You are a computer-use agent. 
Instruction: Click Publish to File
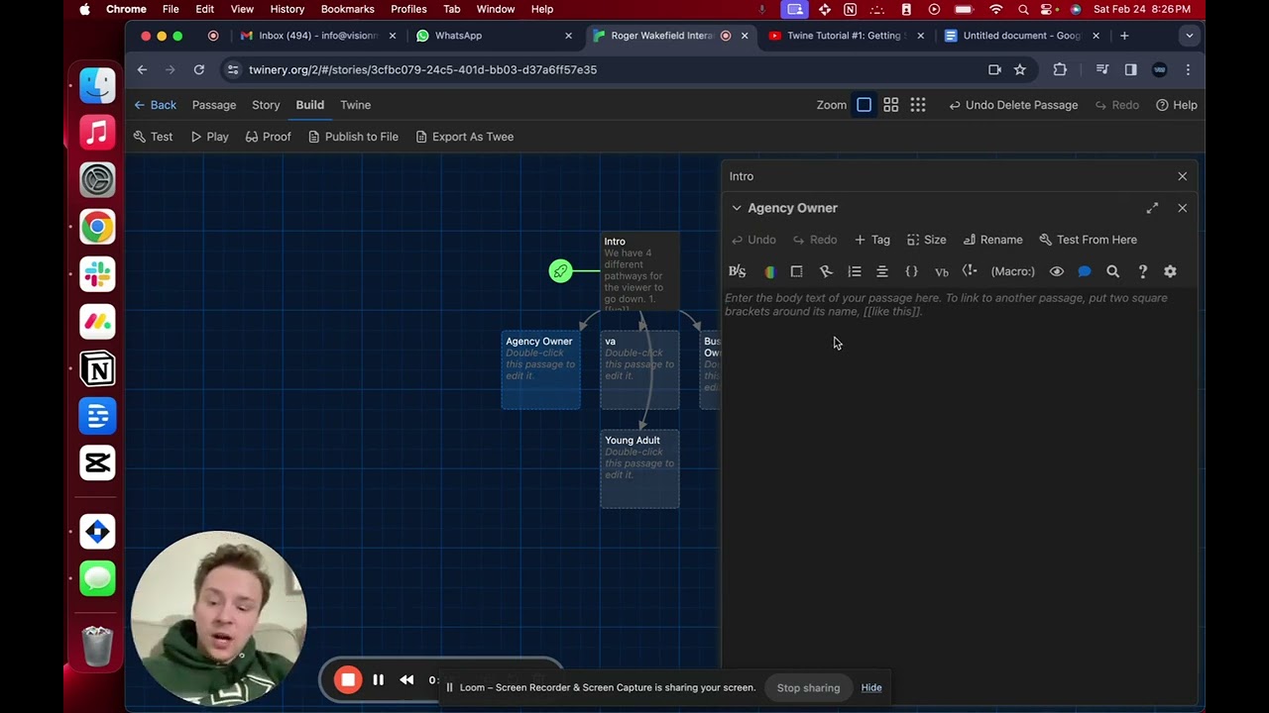pos(353,137)
